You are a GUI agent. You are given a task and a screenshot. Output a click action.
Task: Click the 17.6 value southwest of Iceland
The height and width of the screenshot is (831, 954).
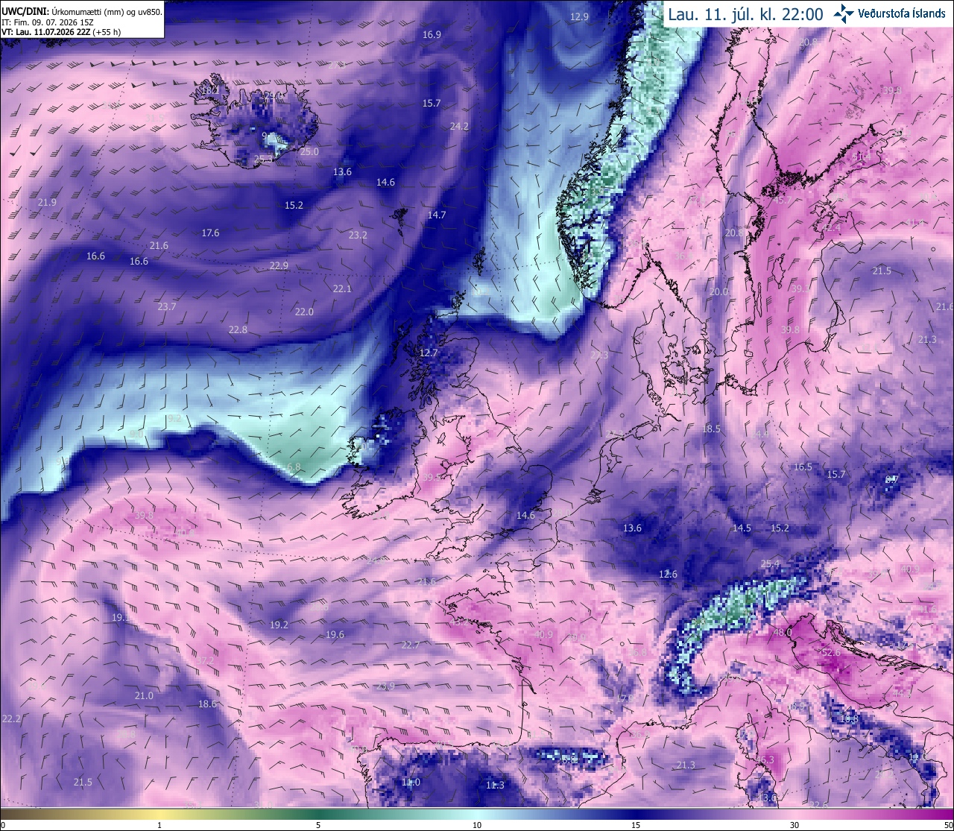tap(211, 233)
